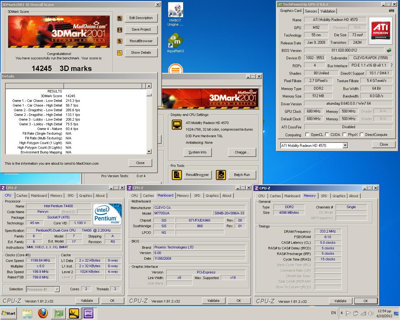The height and width of the screenshot is (320, 400).
Task: Click the Save Project floppy disk icon
Action: tap(120, 30)
